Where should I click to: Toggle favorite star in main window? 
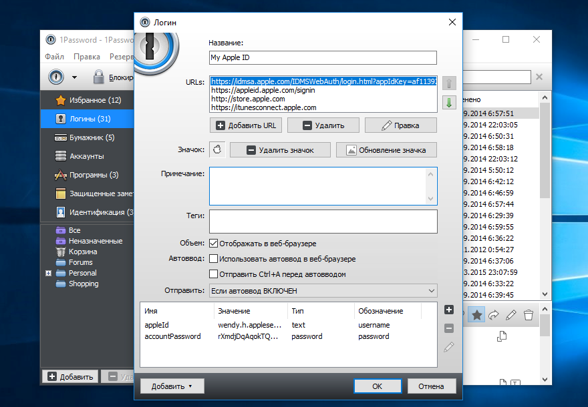point(476,315)
